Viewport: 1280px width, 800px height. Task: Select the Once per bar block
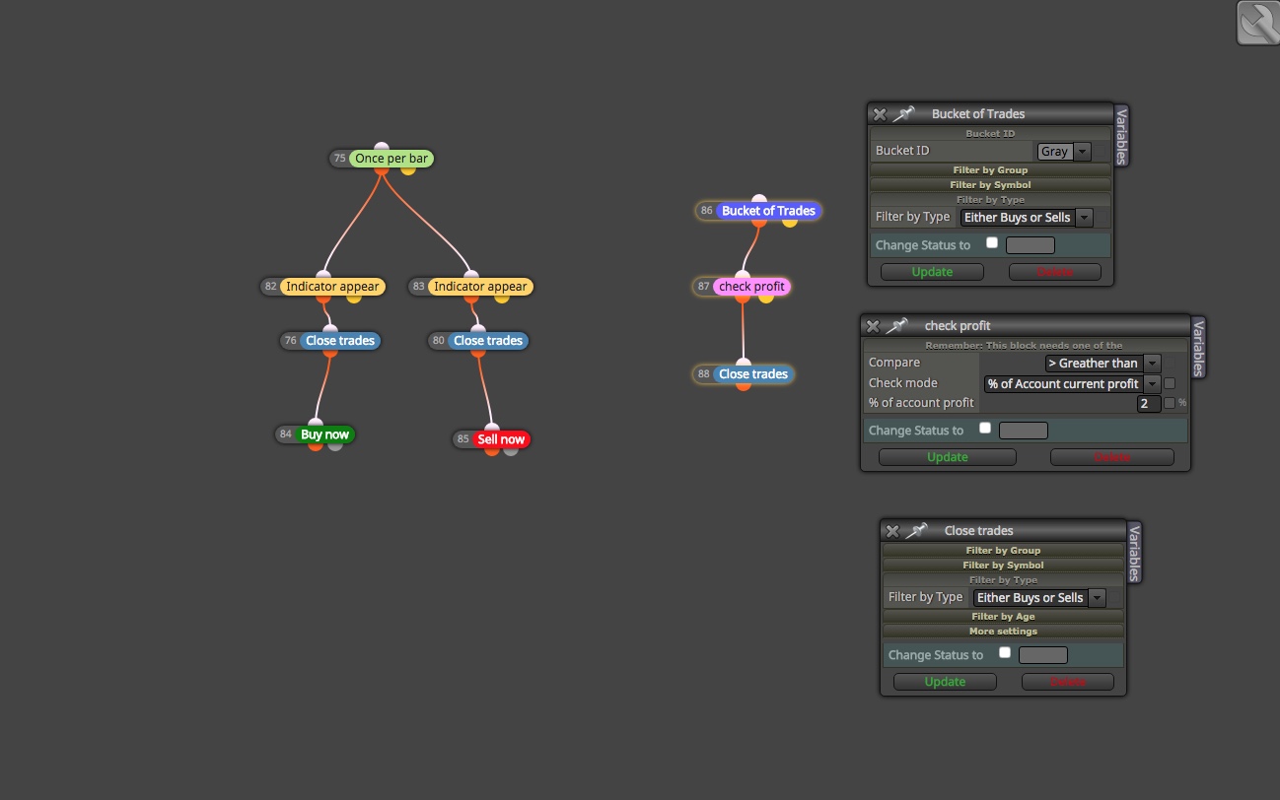[x=391, y=159]
